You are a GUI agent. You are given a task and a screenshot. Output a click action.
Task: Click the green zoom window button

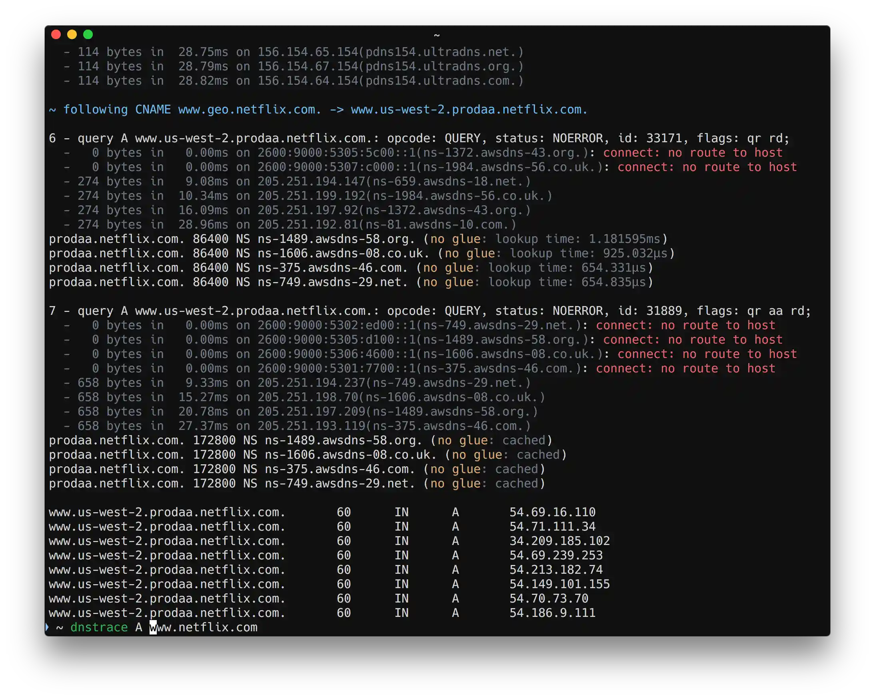(88, 34)
